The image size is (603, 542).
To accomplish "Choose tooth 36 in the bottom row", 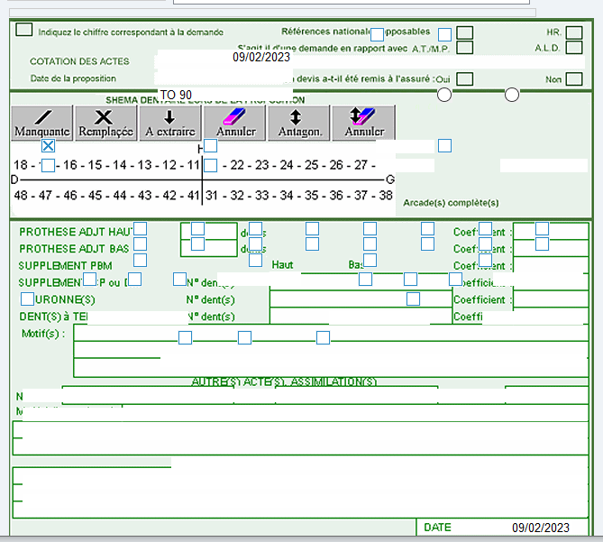I will (336, 196).
